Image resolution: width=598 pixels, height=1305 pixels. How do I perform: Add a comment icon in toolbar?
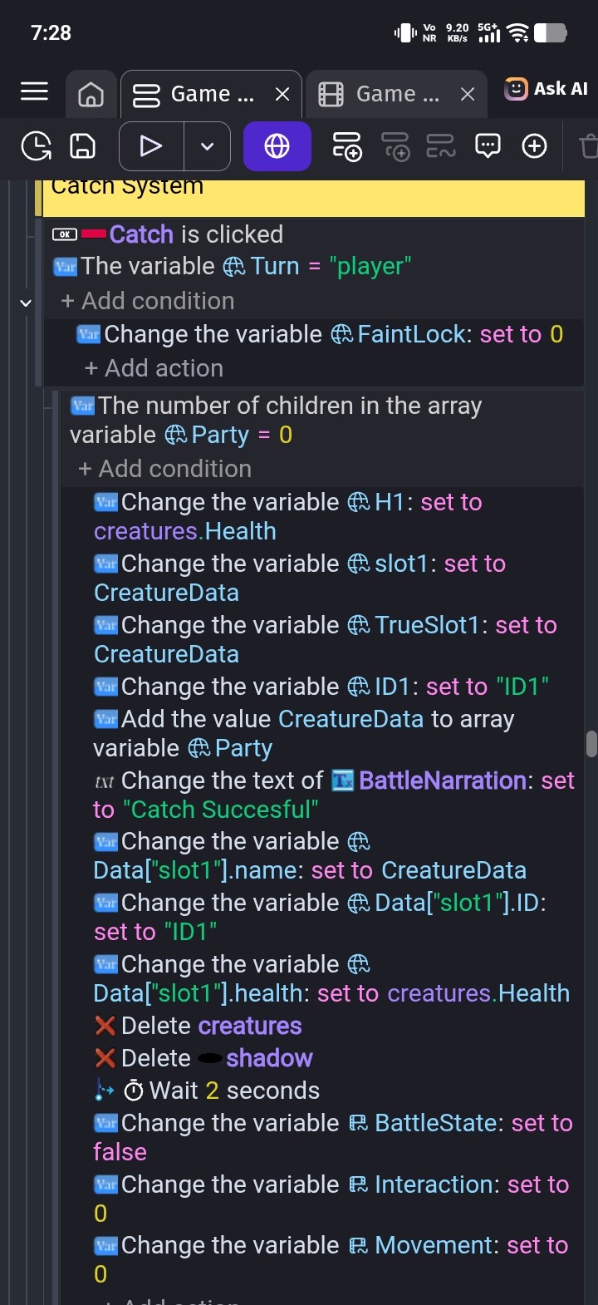click(488, 146)
